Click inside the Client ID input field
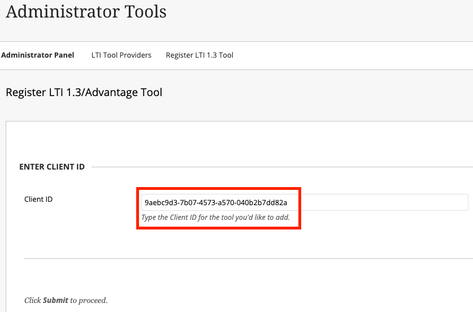The height and width of the screenshot is (312, 473). click(x=304, y=202)
